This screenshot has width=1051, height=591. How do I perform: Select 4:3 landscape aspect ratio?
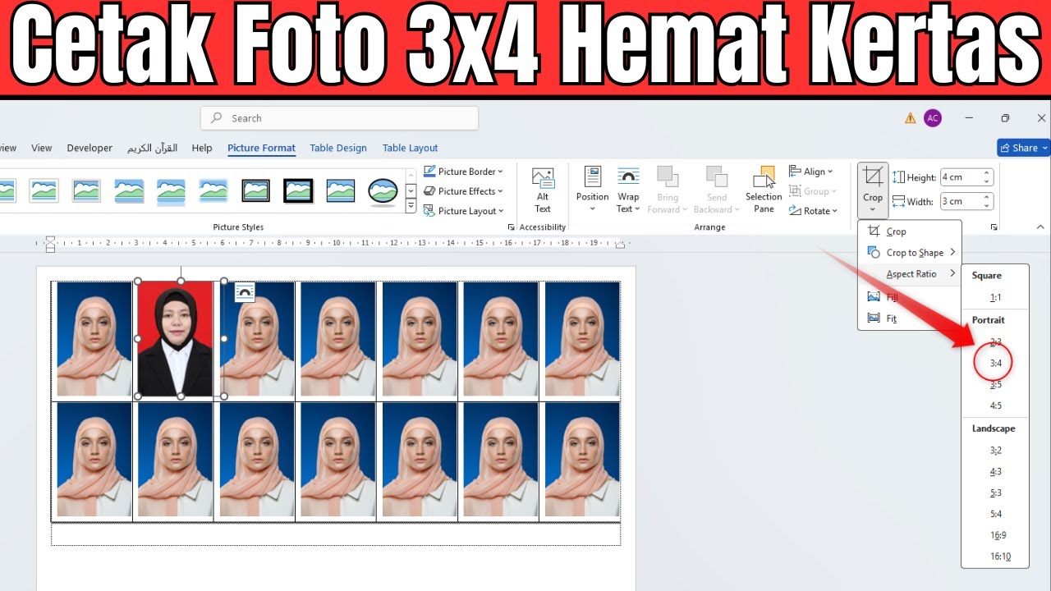point(995,472)
